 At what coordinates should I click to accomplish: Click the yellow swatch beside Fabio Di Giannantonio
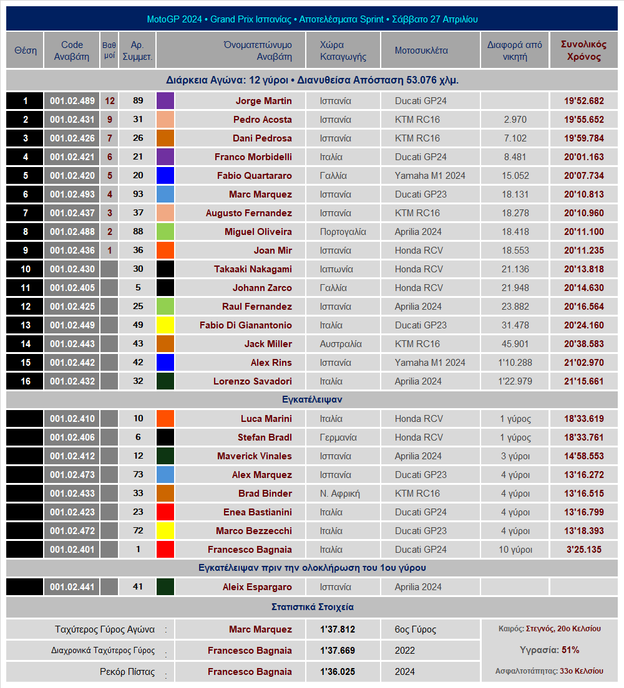pyautogui.click(x=165, y=325)
